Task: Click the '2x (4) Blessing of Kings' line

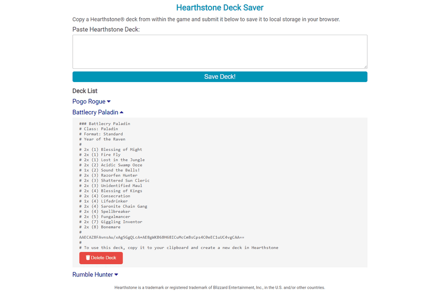Action: 110,191
